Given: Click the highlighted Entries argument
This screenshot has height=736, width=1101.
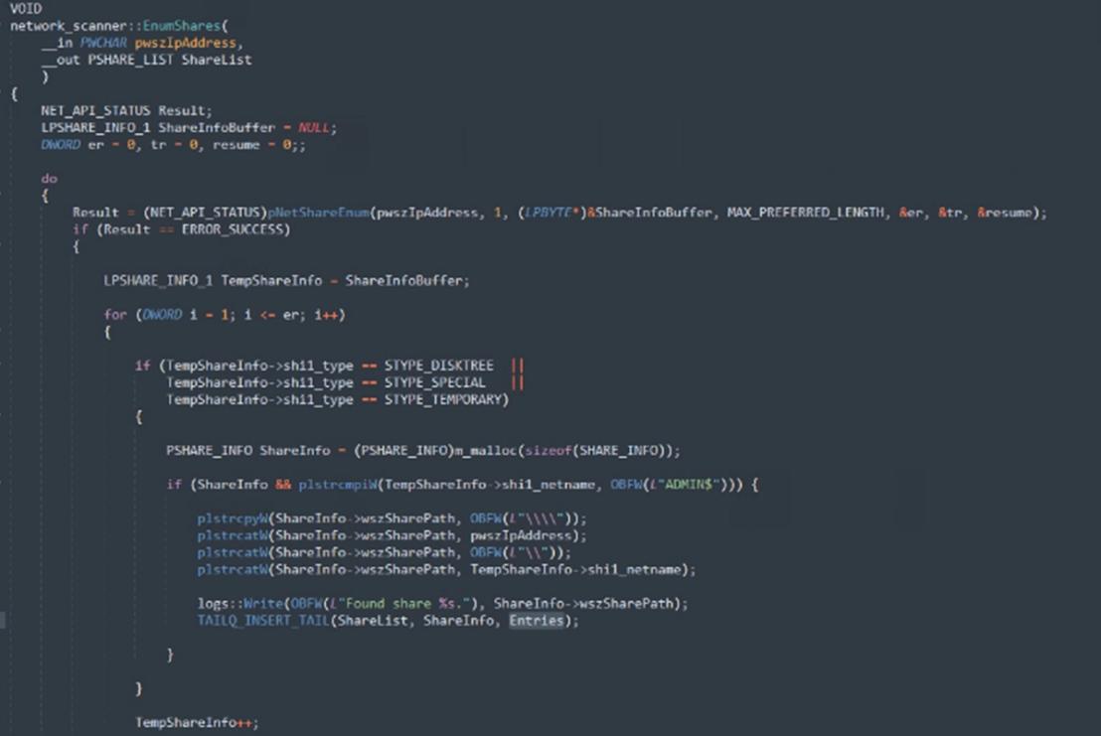Looking at the screenshot, I should [537, 621].
